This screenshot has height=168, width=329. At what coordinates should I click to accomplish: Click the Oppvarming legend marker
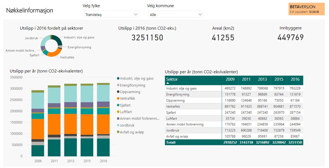coord(118,92)
